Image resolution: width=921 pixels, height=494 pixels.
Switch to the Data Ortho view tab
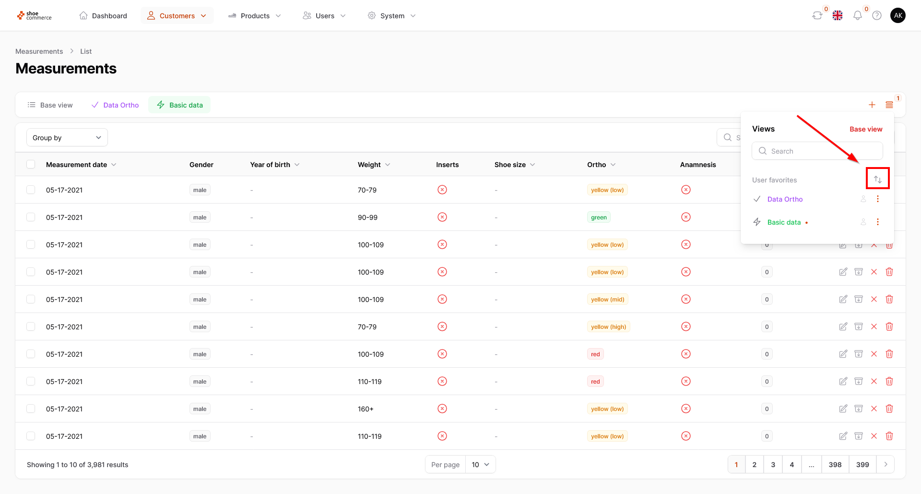click(x=115, y=105)
